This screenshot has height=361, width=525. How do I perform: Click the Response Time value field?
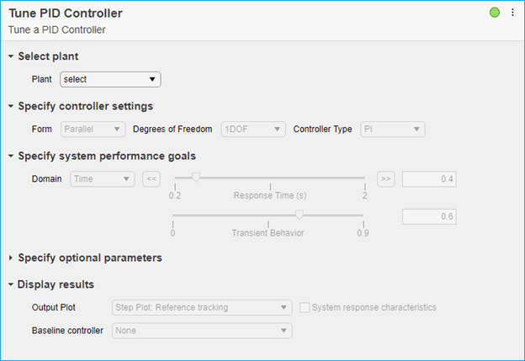(x=429, y=178)
